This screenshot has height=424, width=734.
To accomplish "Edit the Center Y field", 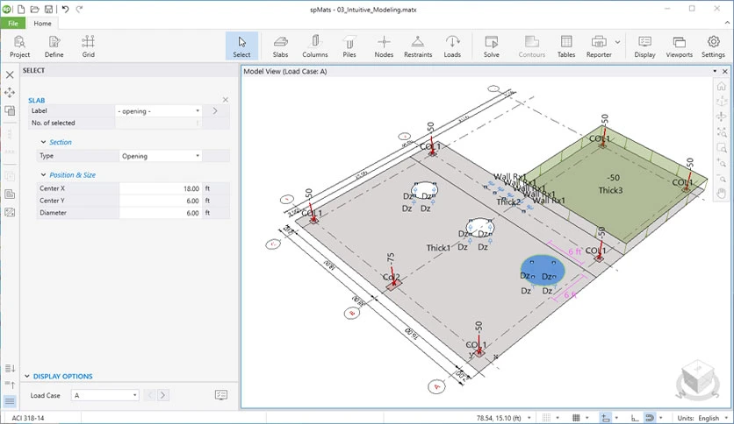I will (x=160, y=201).
